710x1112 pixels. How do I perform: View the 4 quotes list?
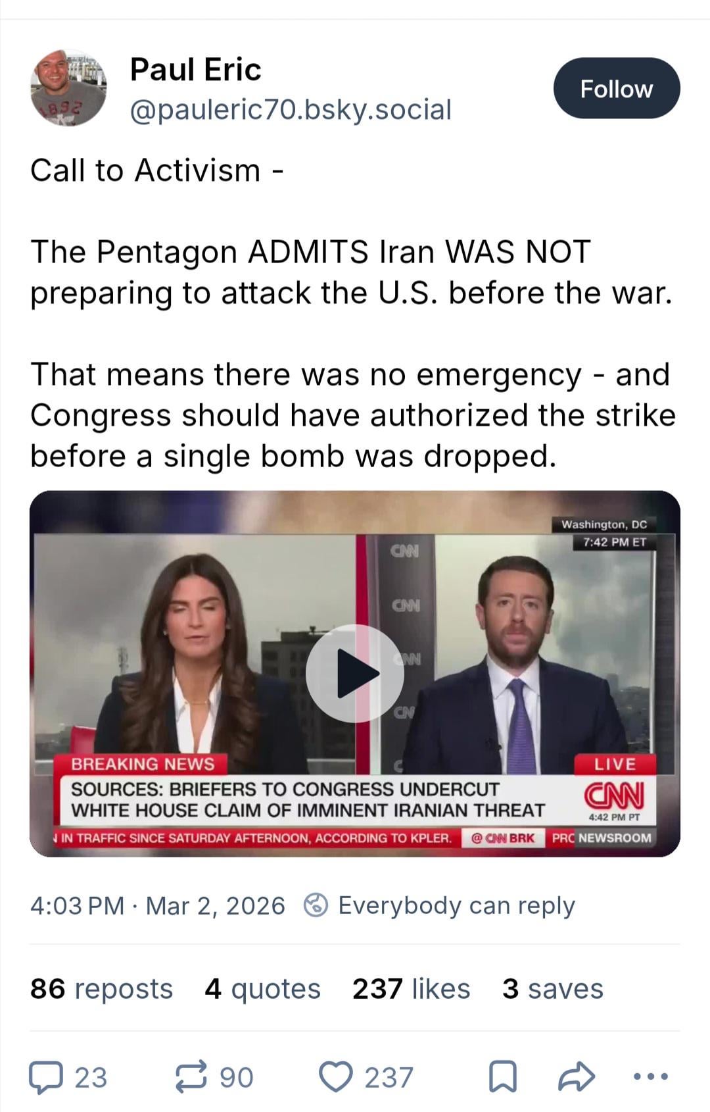click(262, 988)
